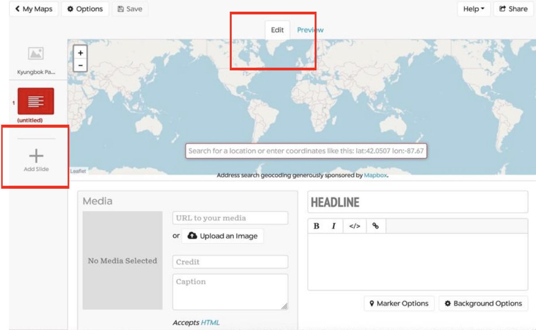Click the location search field on the map

click(x=309, y=152)
